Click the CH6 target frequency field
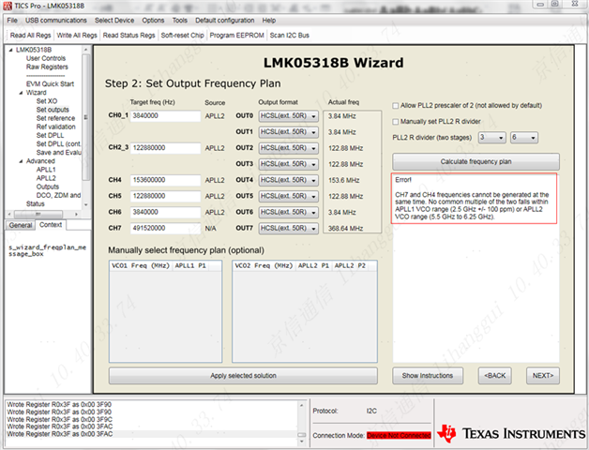Image resolution: width=589 pixels, height=450 pixels. coord(165,212)
